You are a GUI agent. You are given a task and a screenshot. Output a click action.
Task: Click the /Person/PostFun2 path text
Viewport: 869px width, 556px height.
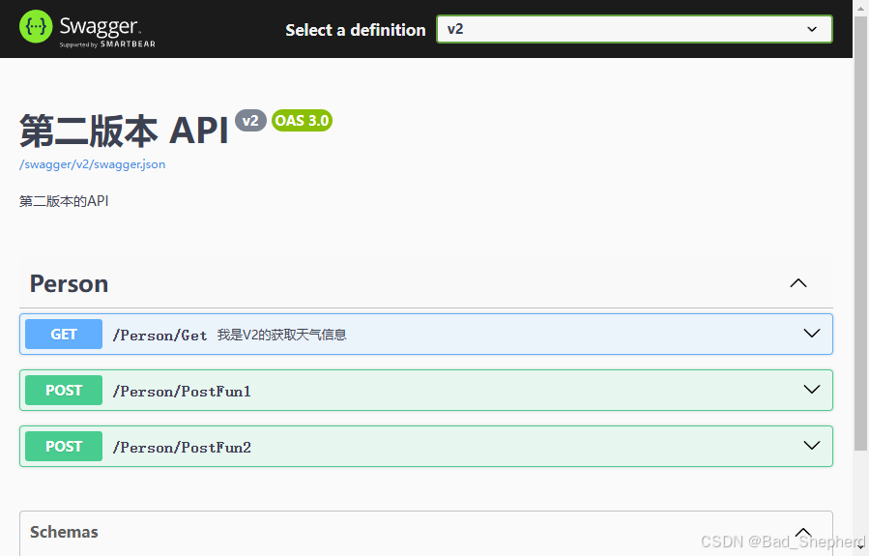pos(182,448)
